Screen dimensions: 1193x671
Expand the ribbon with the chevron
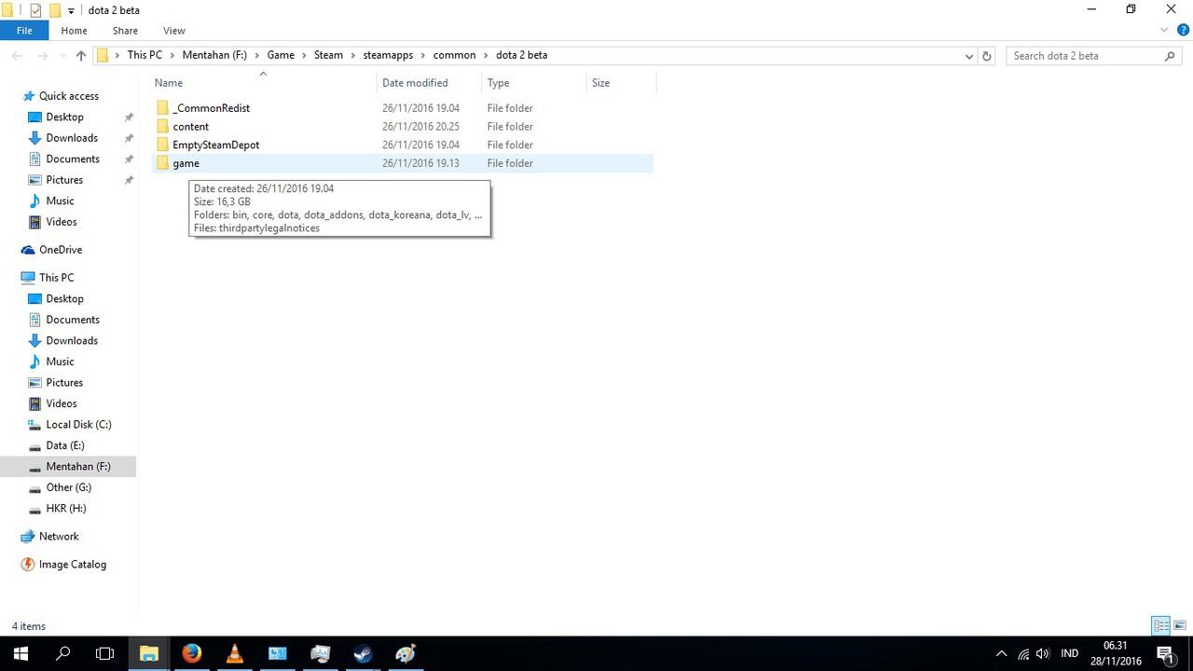pos(1163,31)
